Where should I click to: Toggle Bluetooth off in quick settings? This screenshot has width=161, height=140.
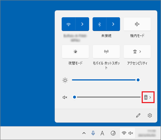(x=99, y=24)
